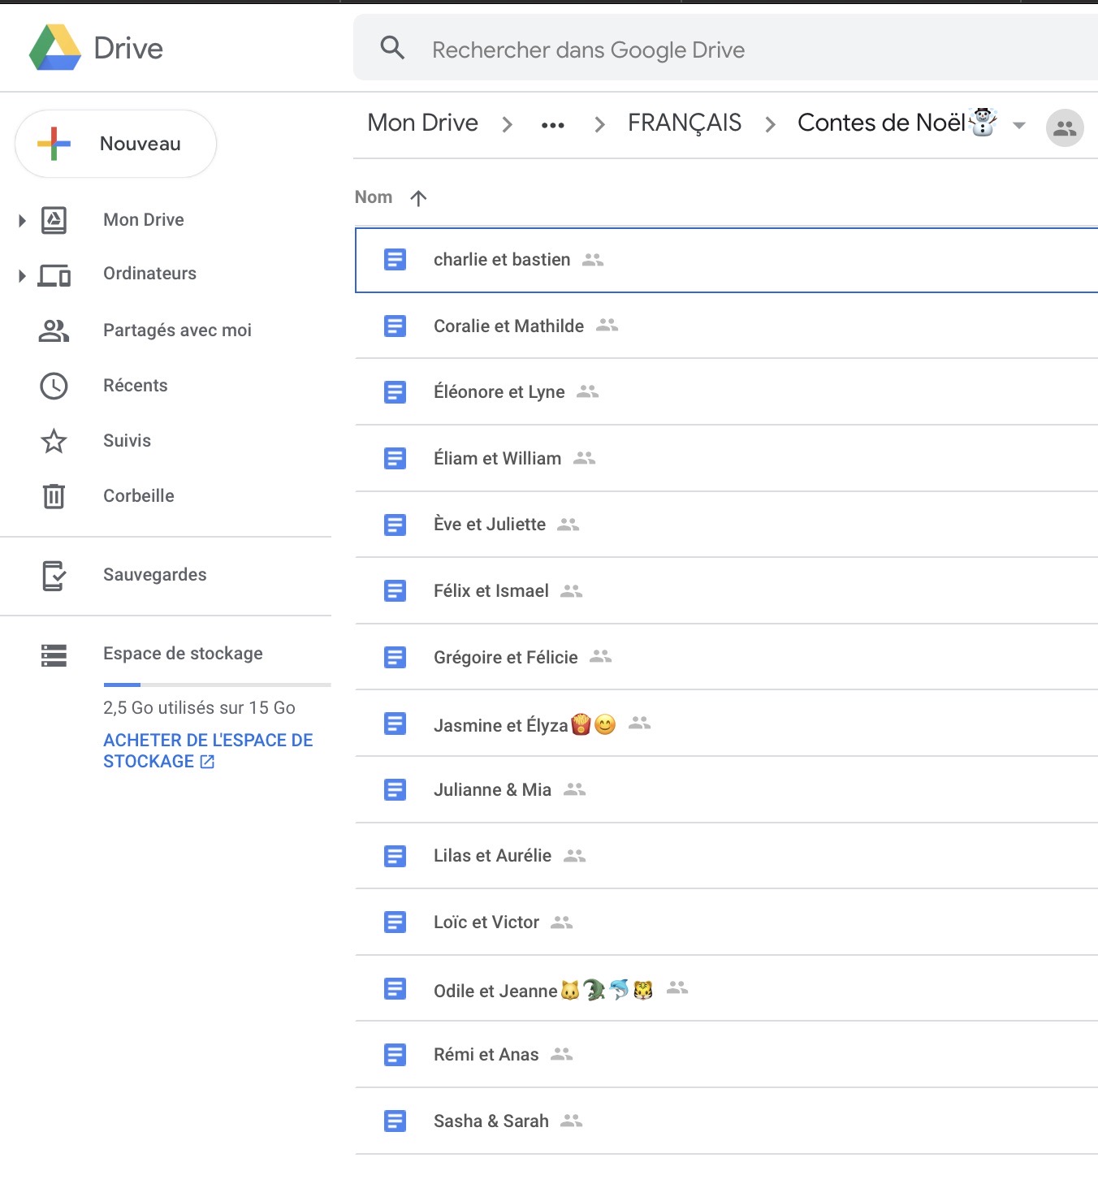Click the Nom column header
The image size is (1098, 1201).
[x=374, y=197]
